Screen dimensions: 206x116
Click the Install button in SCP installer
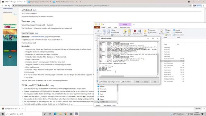click(137, 82)
